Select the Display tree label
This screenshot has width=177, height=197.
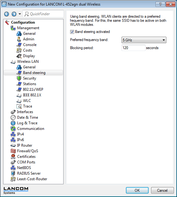click(29, 56)
